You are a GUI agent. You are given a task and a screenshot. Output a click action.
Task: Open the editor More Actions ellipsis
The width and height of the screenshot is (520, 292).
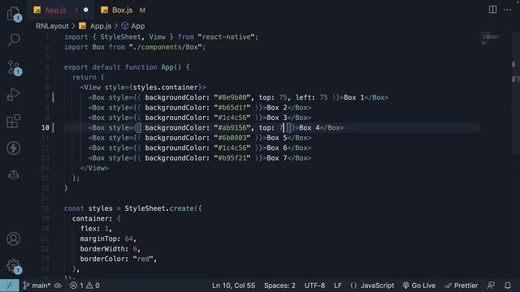coord(507,10)
